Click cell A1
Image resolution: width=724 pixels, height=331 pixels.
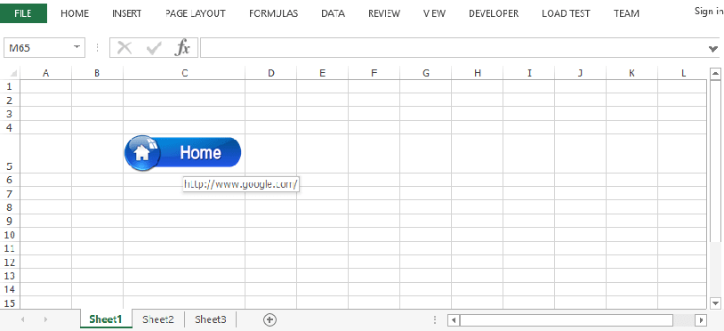[45, 86]
